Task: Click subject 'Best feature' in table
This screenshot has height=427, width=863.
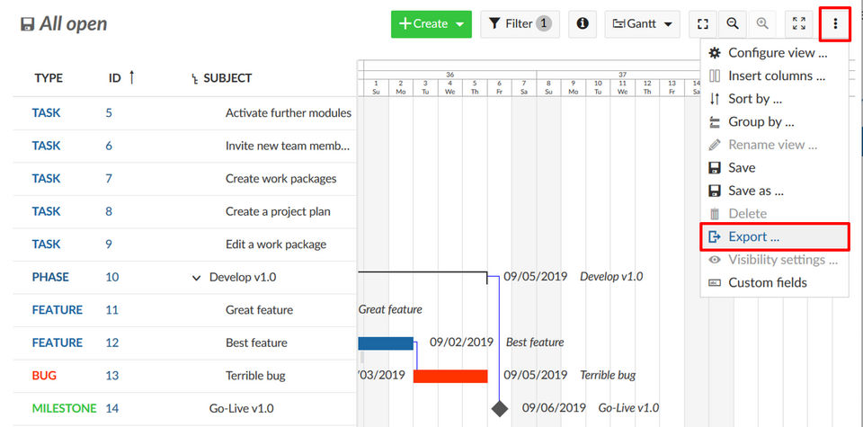Action: pos(256,342)
